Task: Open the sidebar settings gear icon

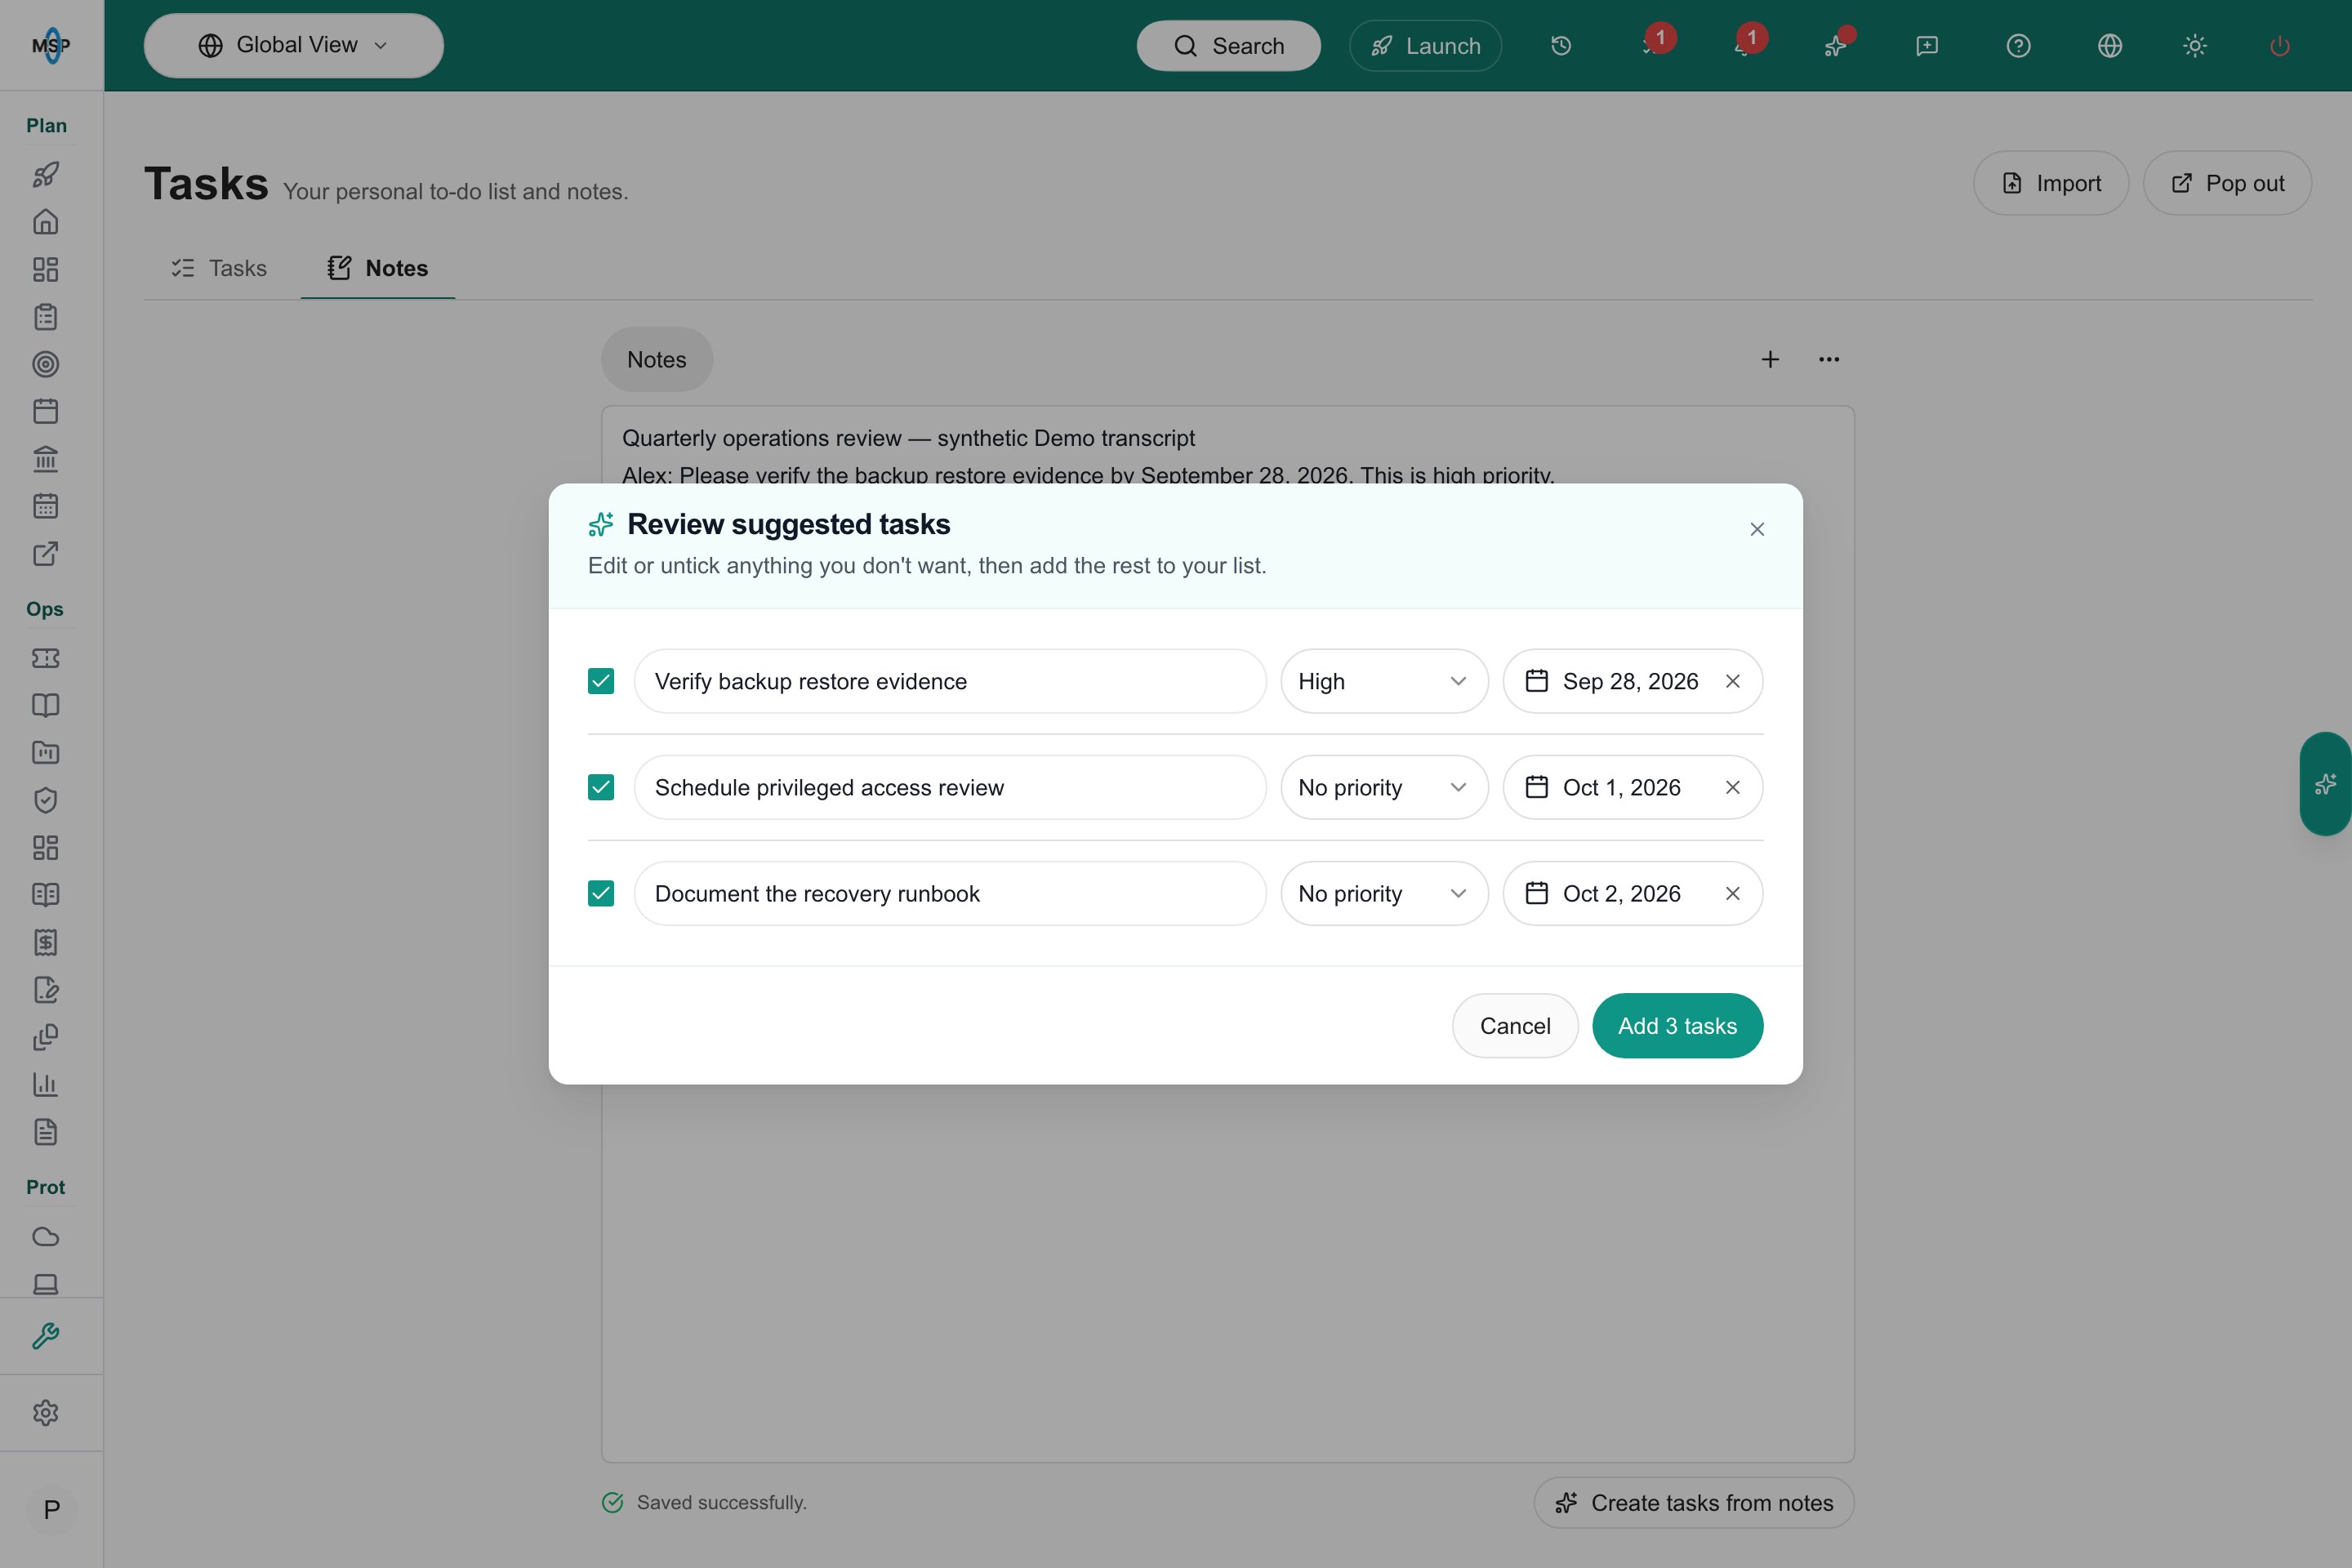Action: click(46, 1412)
